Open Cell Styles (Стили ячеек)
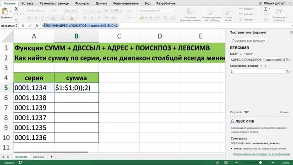 click(228, 15)
